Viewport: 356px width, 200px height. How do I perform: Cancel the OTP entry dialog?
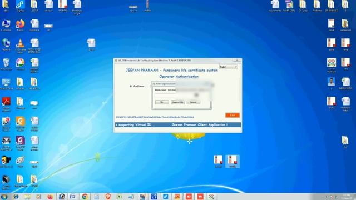pos(193,102)
